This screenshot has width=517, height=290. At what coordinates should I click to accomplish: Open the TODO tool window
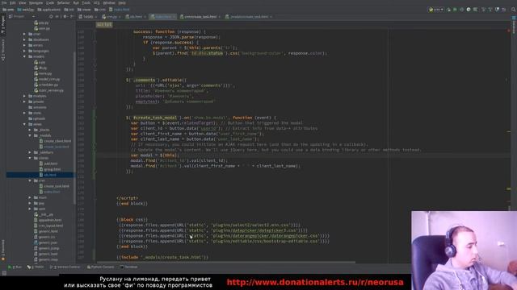(x=36, y=267)
